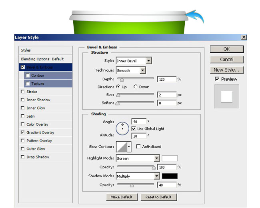Open the Satin style settings
Viewport: 260px width, 208px height.
click(30, 116)
